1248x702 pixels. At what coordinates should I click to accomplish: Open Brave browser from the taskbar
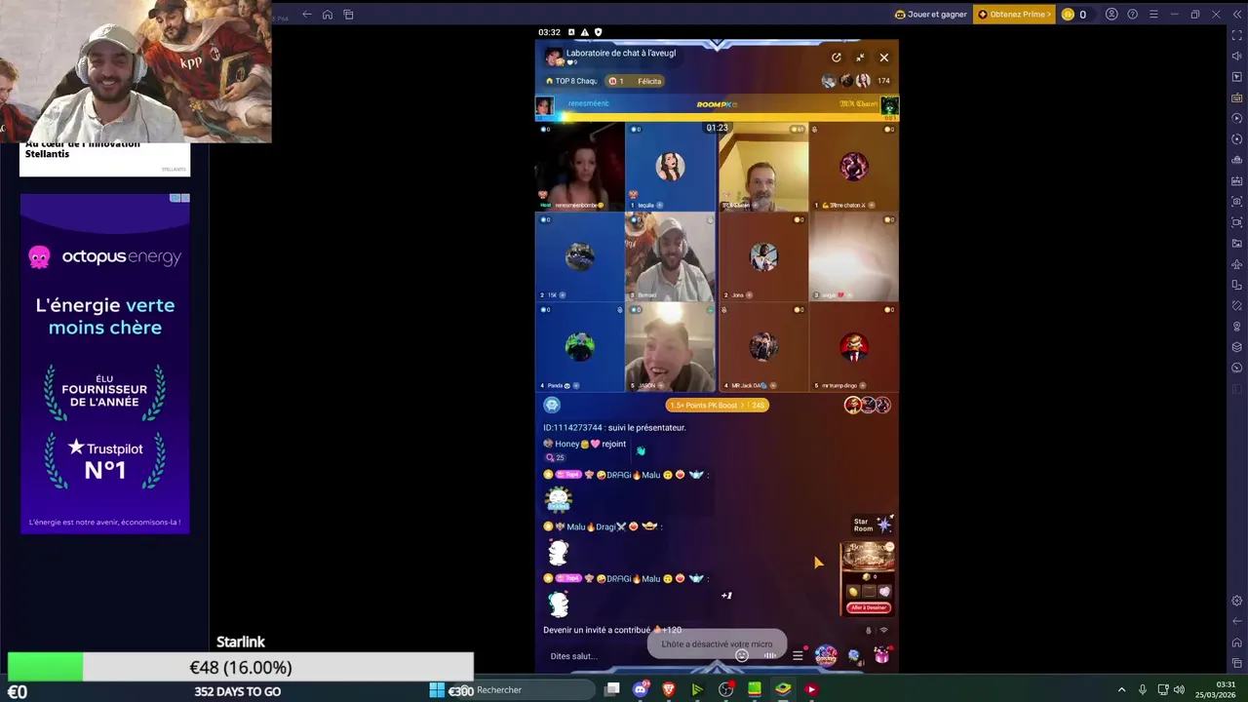coord(669,690)
